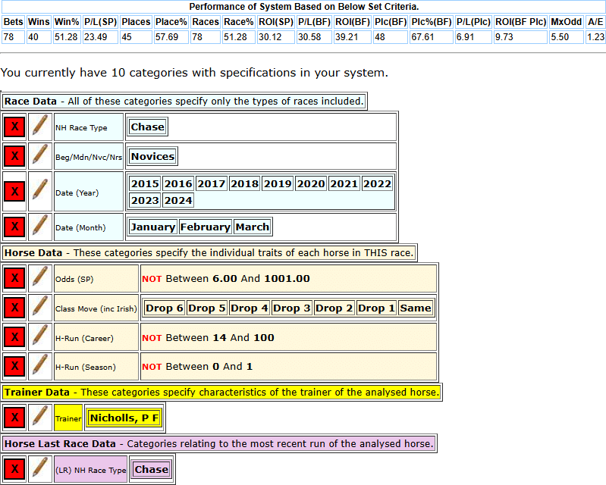Delete the Beg/Mdn/Nvc/Nrs category
Viewport: 606px width, 485px height.
pos(14,156)
